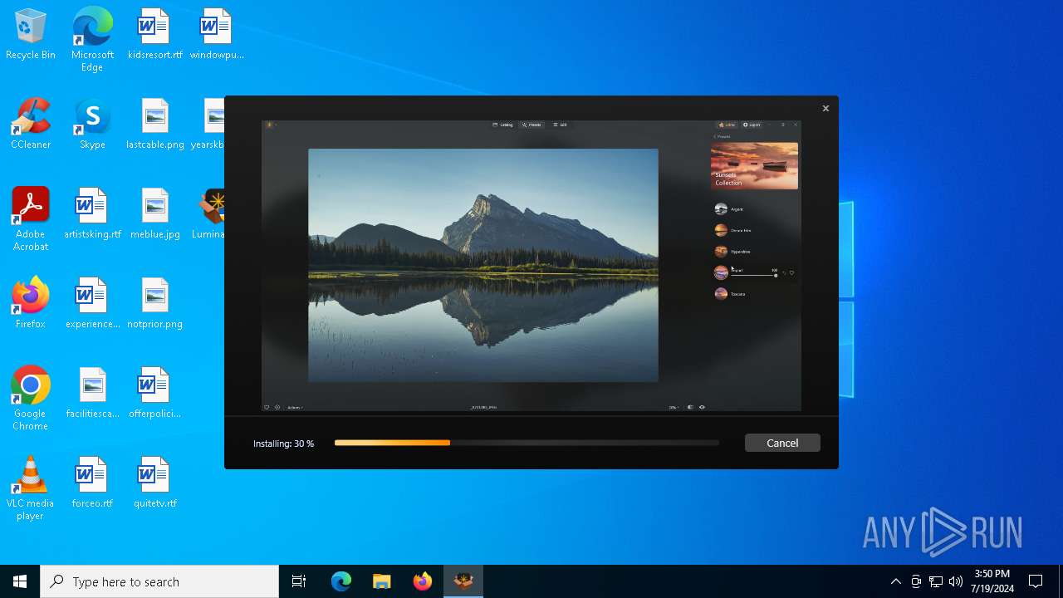Image resolution: width=1063 pixels, height=598 pixels.
Task: Select the offerpolici... document on desktop
Action: coord(154,394)
